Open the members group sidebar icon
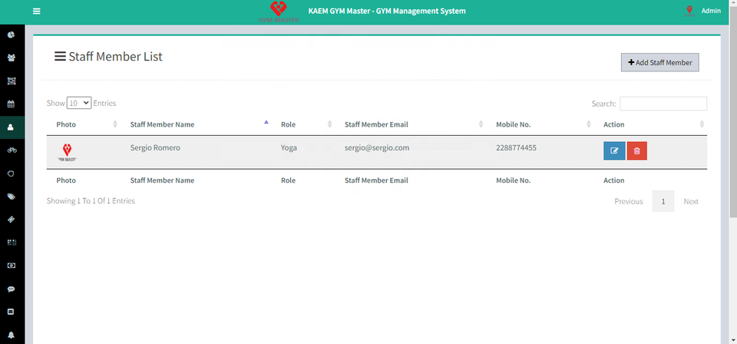The height and width of the screenshot is (344, 737). tap(12, 58)
